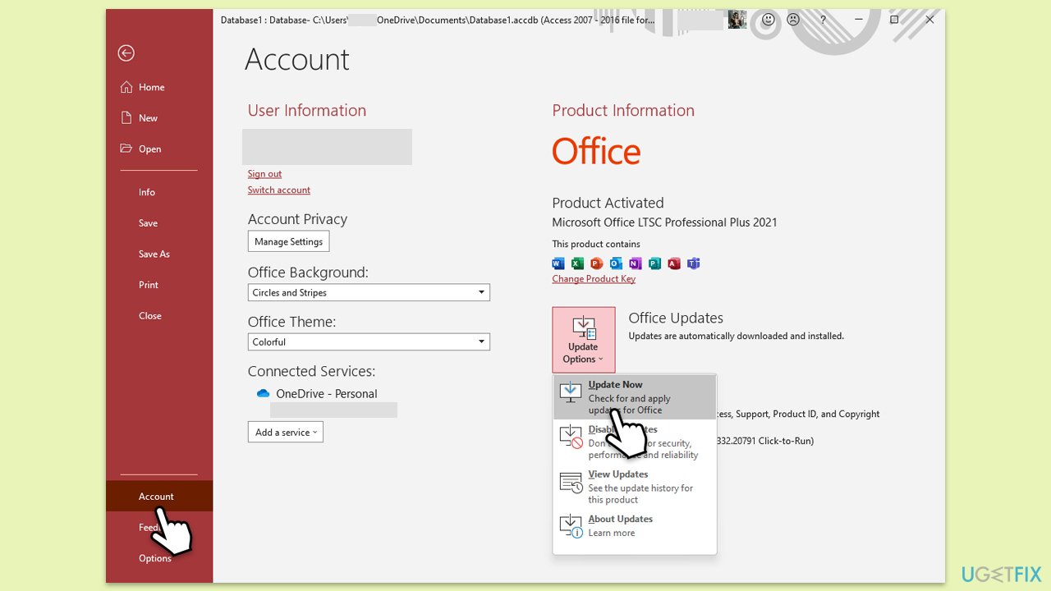Click the Connected Services heading
This screenshot has height=591, width=1051.
pos(311,371)
